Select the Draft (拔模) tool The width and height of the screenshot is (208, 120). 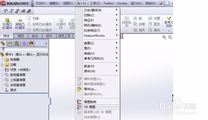click(139, 24)
